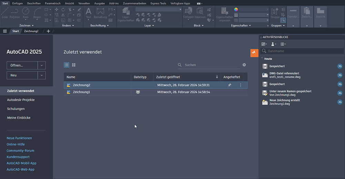Open the Neue Funktionen link
Image resolution: width=345 pixels, height=179 pixels.
19,138
